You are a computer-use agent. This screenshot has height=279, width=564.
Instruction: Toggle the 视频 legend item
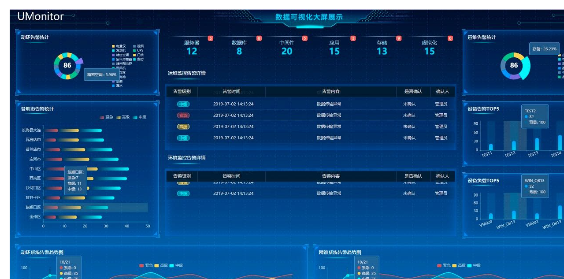[138, 46]
